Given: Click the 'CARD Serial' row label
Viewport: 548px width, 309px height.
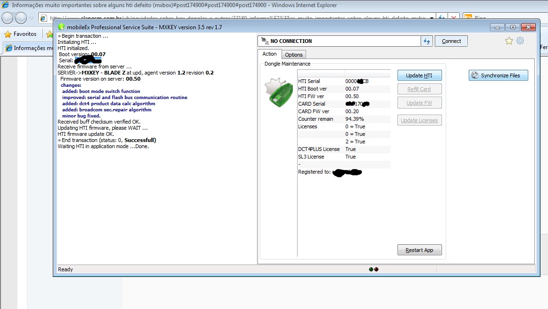Looking at the screenshot, I should (311, 104).
